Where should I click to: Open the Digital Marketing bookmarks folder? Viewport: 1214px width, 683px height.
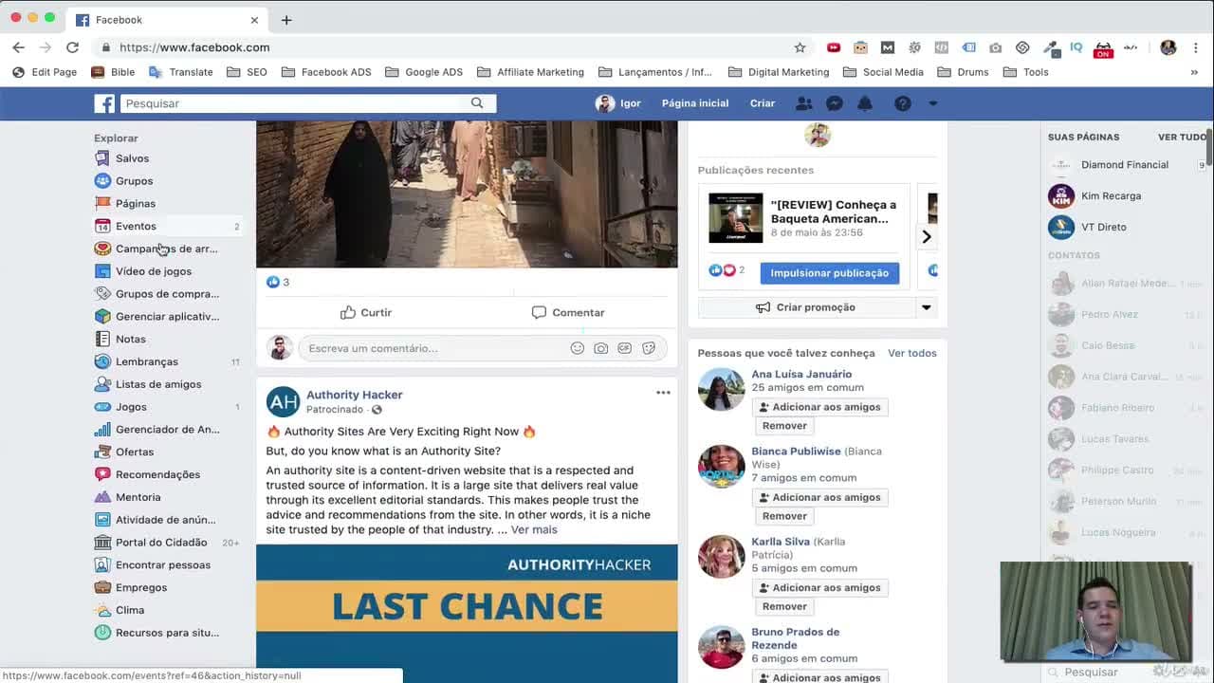coord(778,72)
